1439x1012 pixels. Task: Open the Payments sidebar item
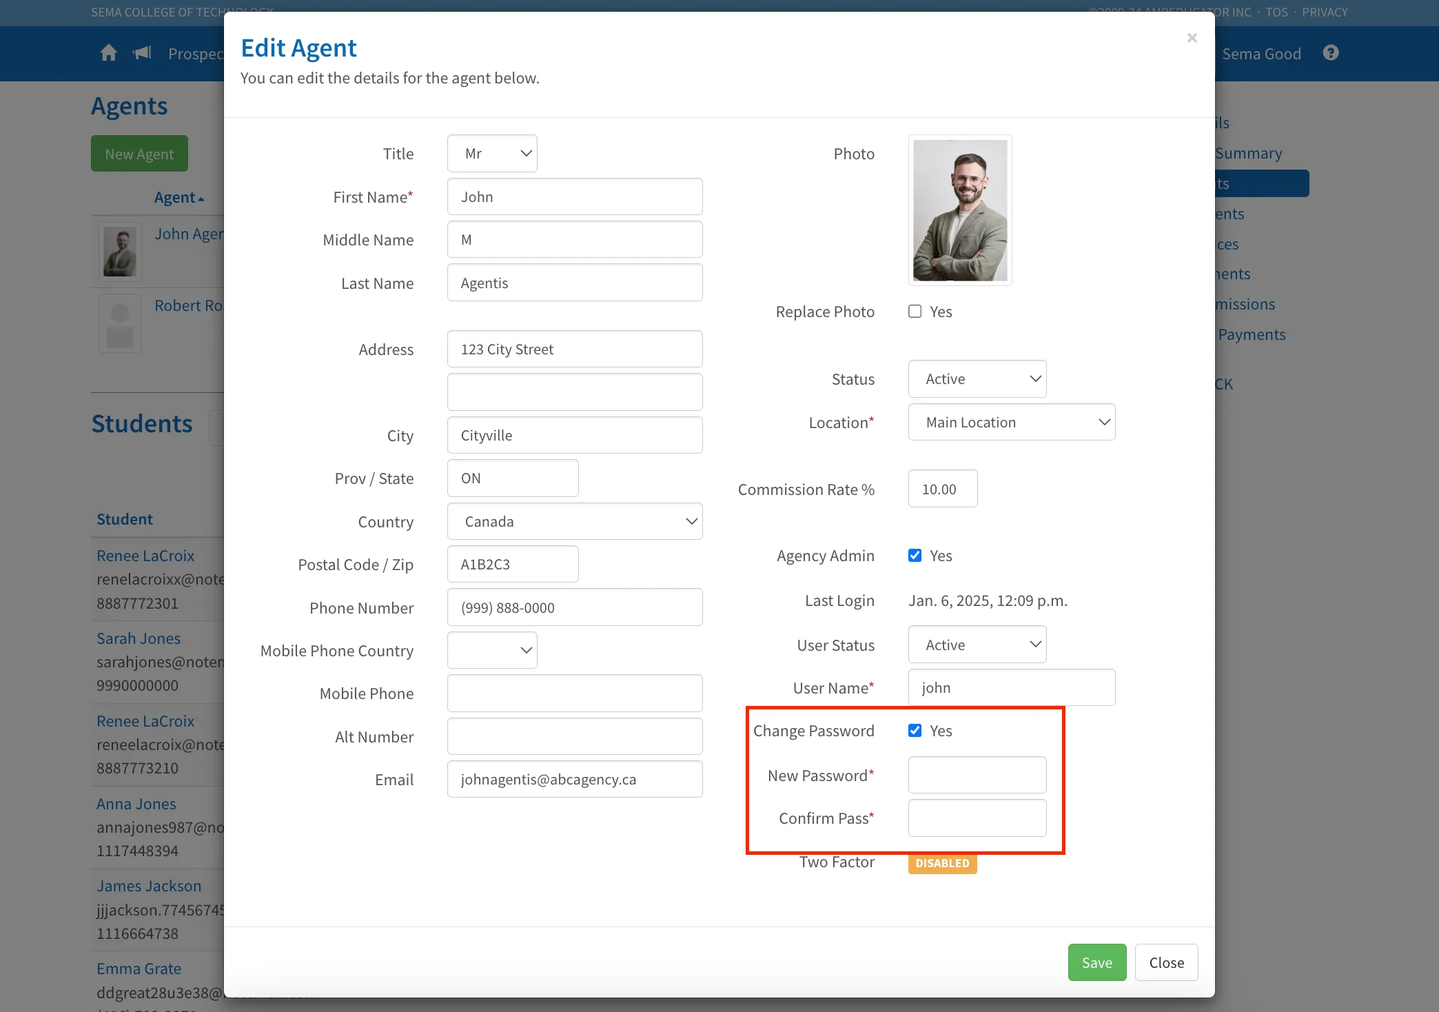tap(1252, 334)
